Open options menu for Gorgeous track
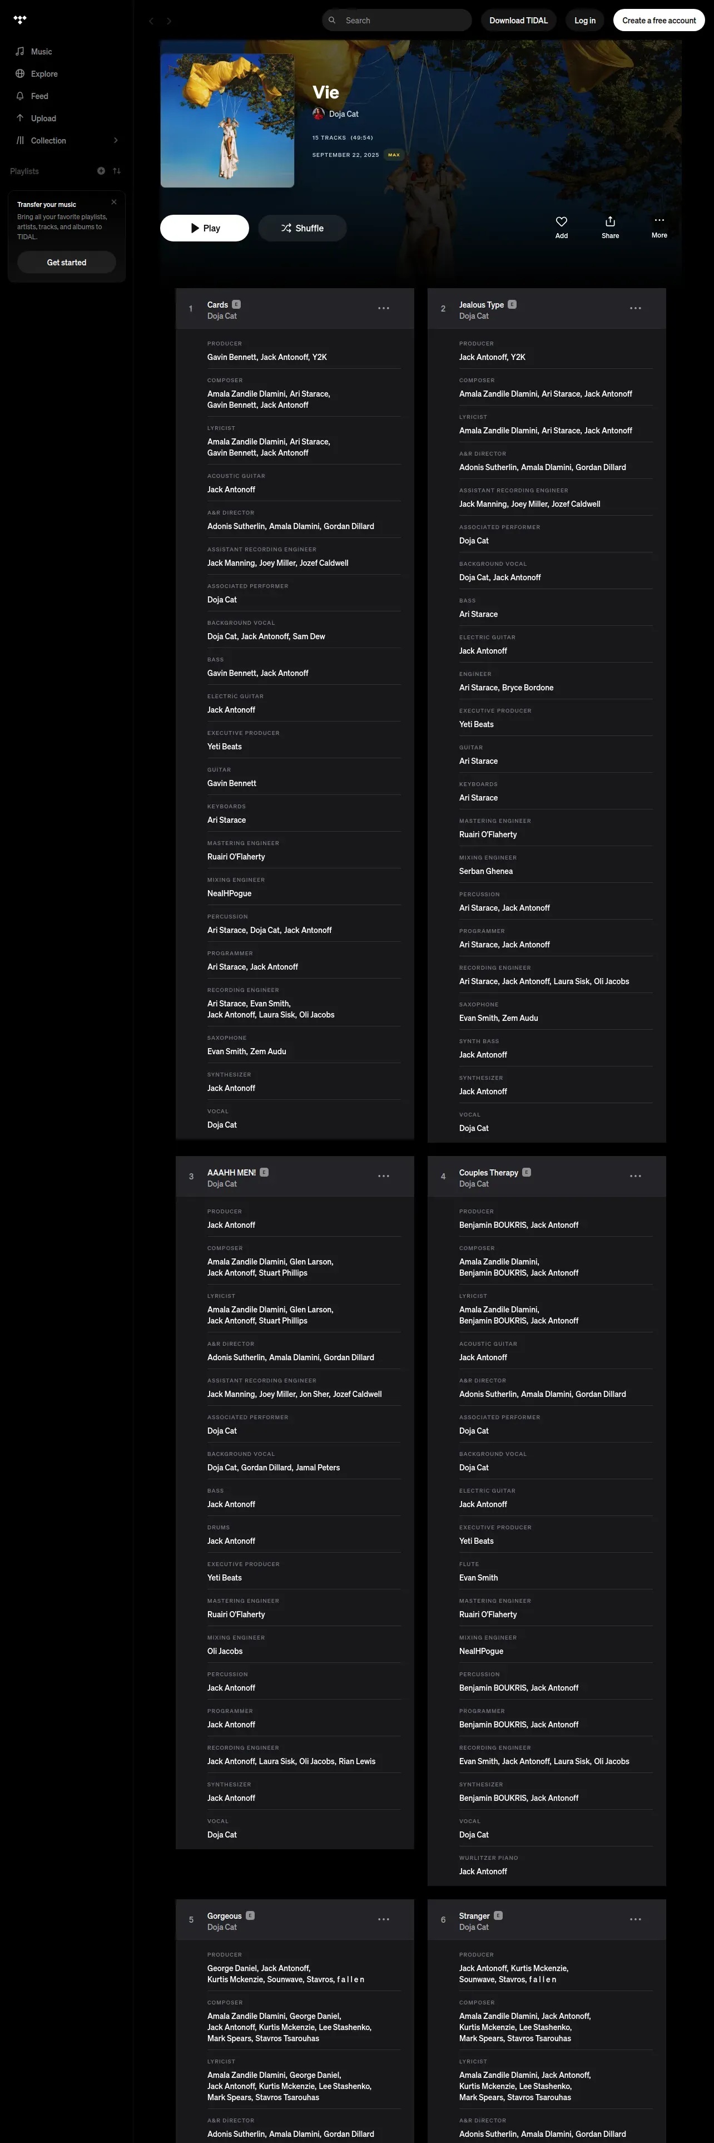This screenshot has width=714, height=2143. 384,1919
